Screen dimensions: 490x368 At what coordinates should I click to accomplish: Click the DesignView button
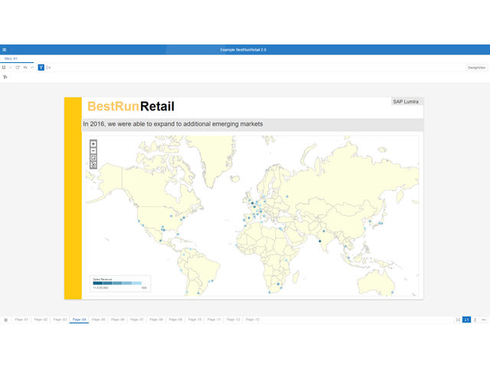click(x=476, y=67)
